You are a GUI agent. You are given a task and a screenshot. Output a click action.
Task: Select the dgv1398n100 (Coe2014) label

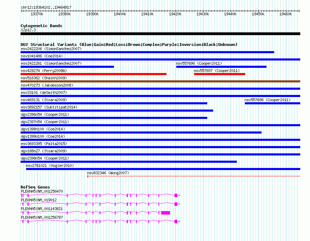[x=43, y=129]
